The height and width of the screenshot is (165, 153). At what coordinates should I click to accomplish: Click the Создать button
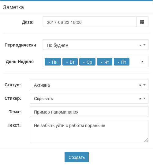(76, 157)
